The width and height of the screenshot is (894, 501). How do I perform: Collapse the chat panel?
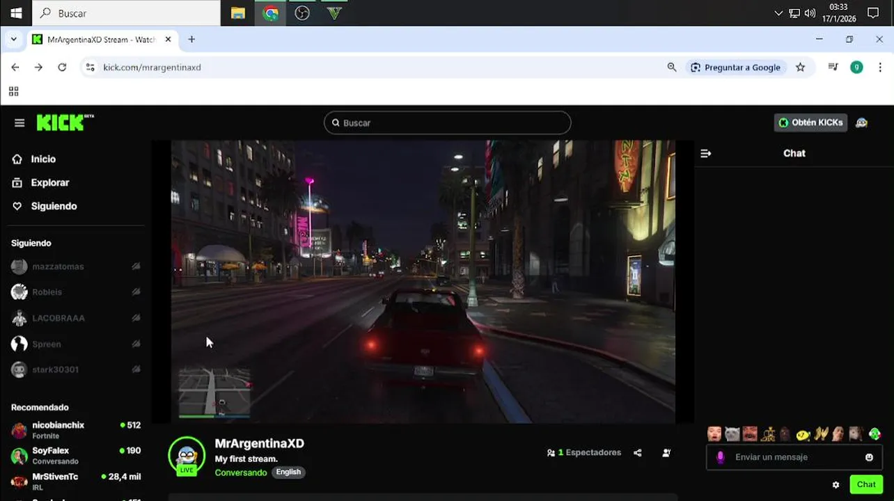point(706,154)
